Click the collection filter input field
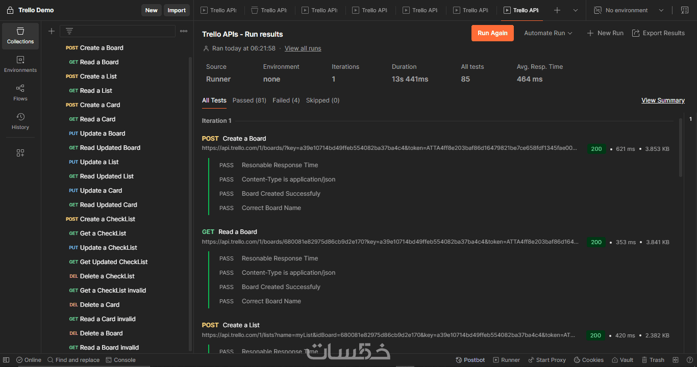The image size is (697, 367). point(117,31)
